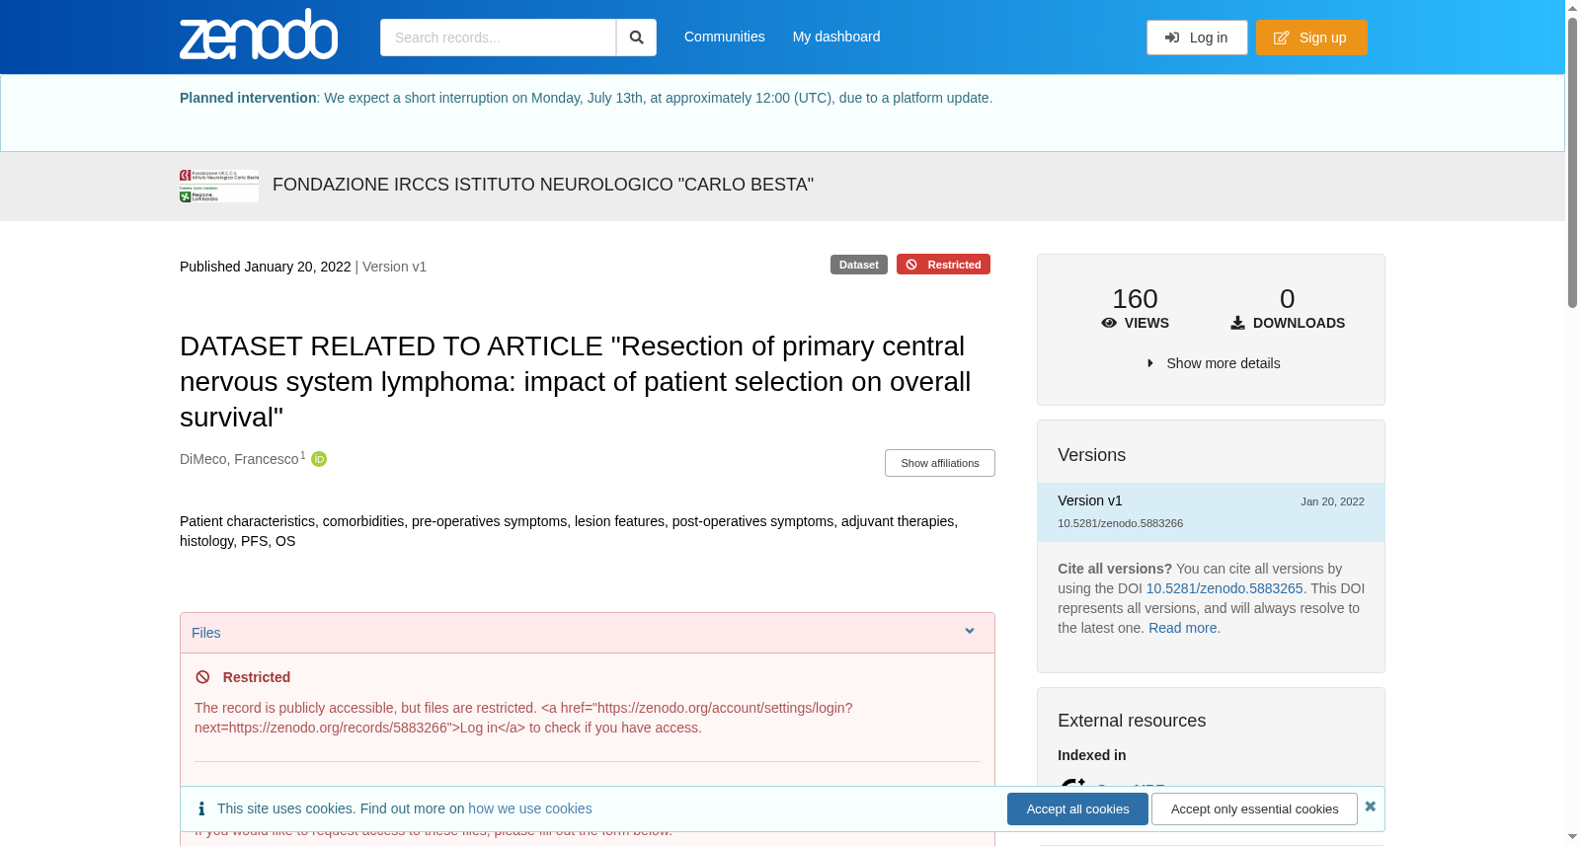
Task: Collapse the Files panel chevron
Action: coord(970,632)
